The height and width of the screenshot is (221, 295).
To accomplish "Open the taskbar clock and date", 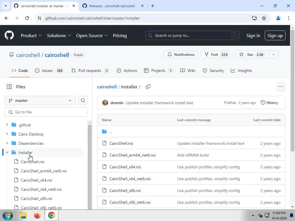I will click(x=279, y=216).
